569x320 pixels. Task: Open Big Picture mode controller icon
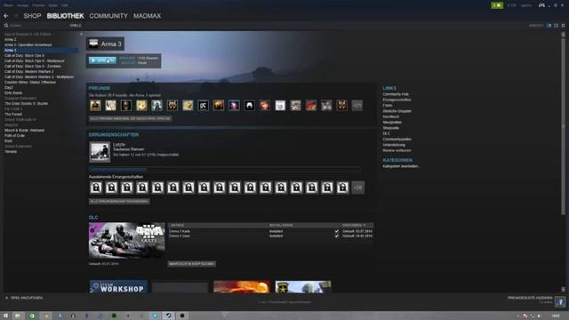(x=541, y=5)
